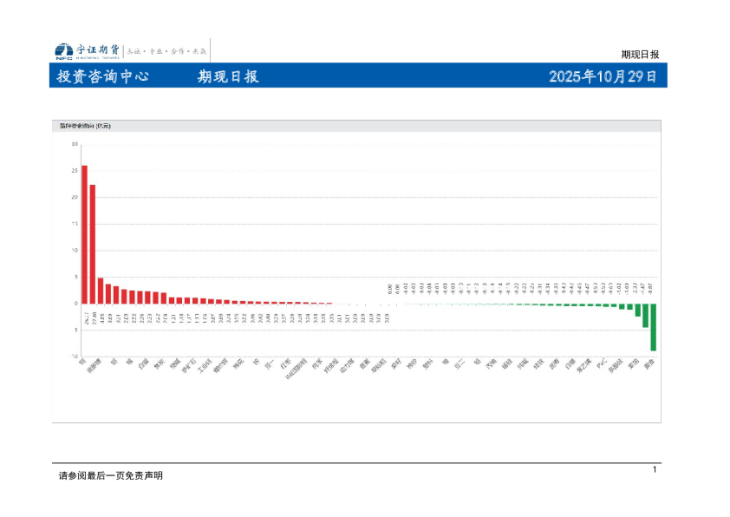Click the 宁证期货 company logo
730x517 pixels.
[x=88, y=50]
